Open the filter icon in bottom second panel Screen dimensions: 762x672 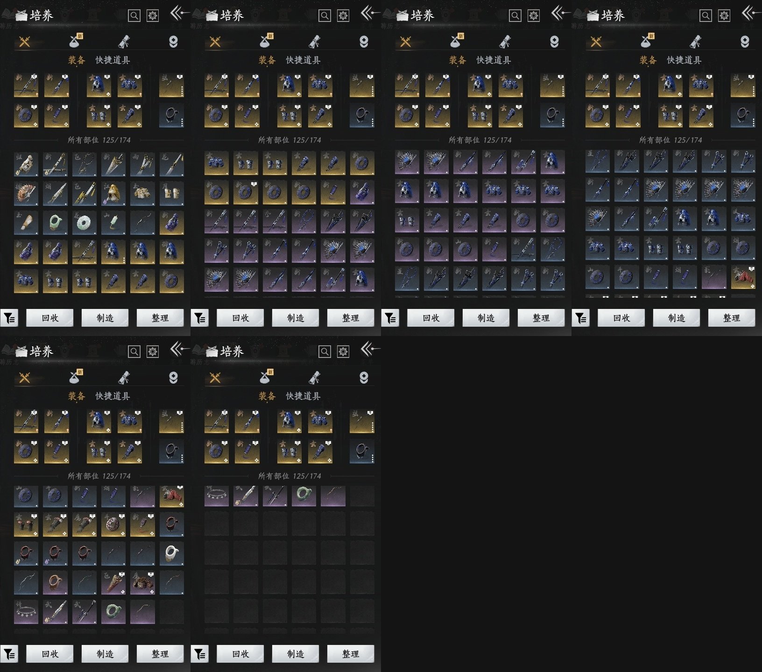(x=200, y=654)
